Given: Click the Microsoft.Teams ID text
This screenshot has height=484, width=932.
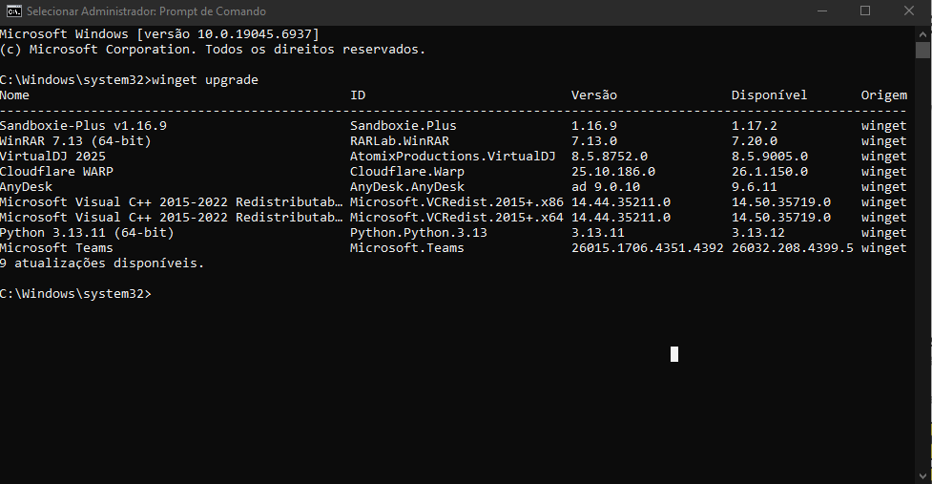Looking at the screenshot, I should point(407,248).
